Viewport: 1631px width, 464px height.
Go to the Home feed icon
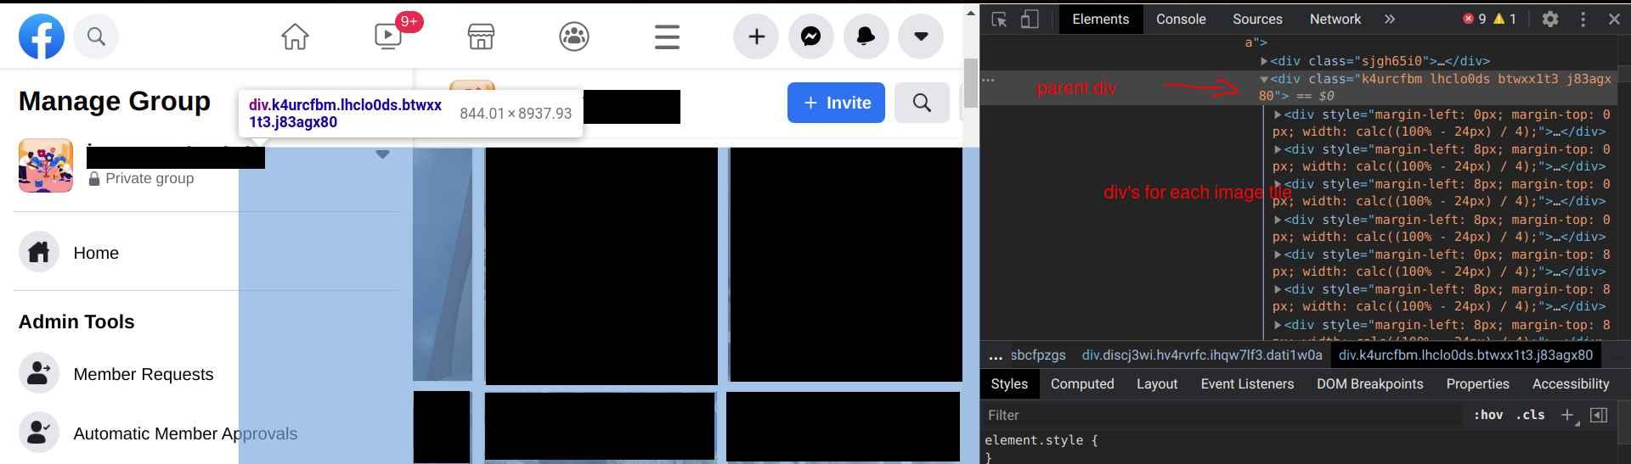(295, 36)
